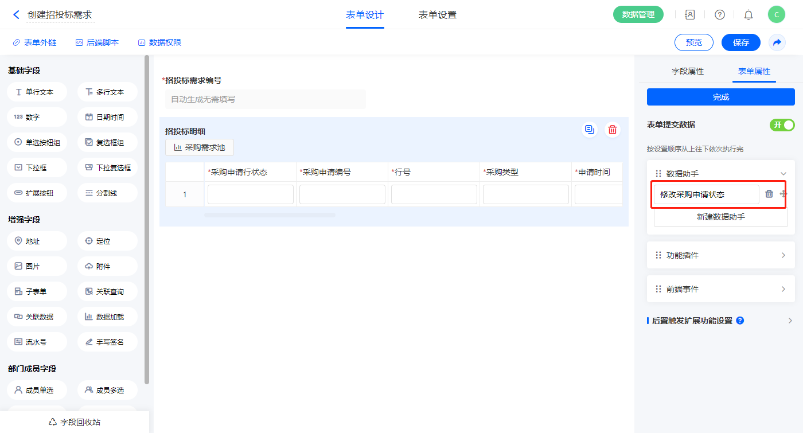Viewport: 803px width, 433px height.
Task: Copy the 招投标明细 subform using copy icon
Action: [x=589, y=130]
